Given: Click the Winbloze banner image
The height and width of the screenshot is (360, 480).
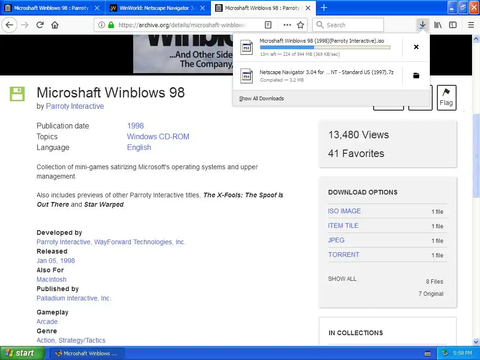Looking at the screenshot, I should tap(183, 53).
